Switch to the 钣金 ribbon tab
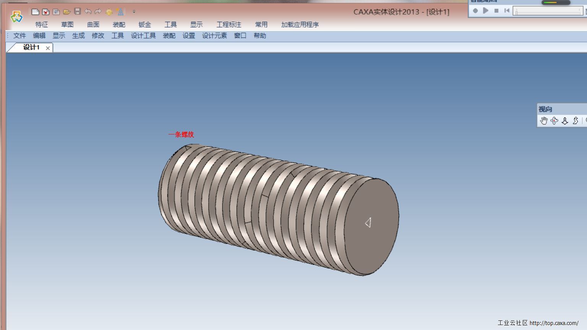 145,24
